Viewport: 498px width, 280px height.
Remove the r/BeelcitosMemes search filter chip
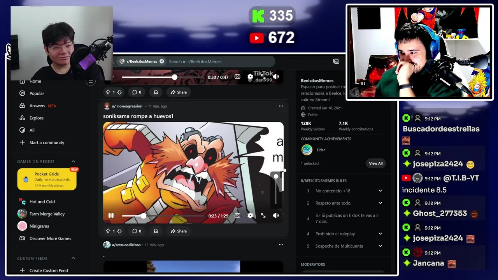click(161, 61)
